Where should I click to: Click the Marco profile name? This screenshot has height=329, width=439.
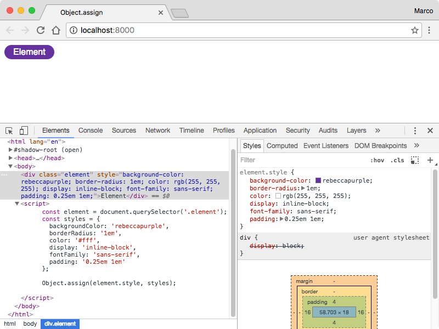424,11
